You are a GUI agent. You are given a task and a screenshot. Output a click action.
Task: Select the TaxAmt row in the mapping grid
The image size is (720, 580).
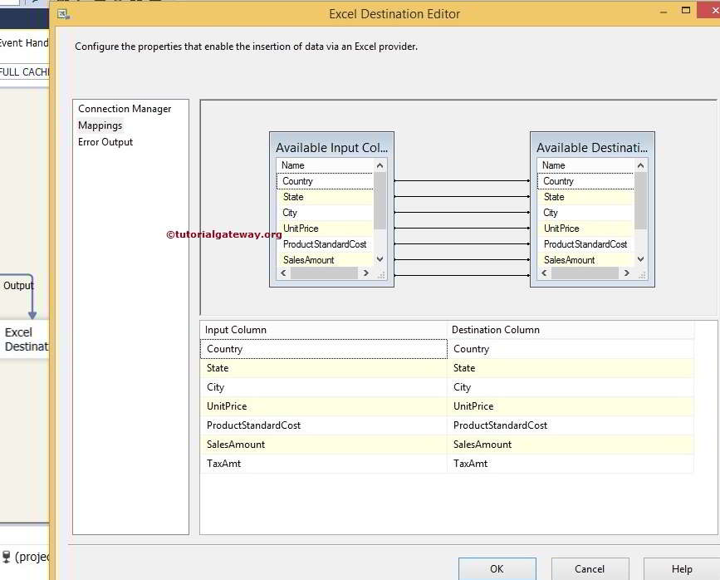324,463
